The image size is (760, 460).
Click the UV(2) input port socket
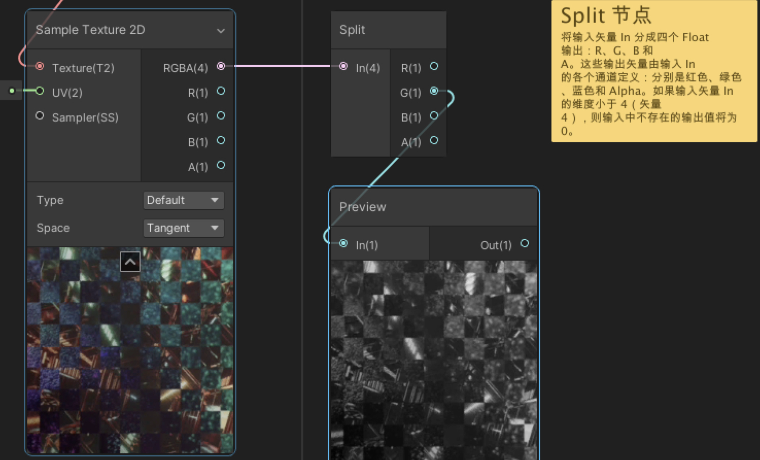[40, 91]
